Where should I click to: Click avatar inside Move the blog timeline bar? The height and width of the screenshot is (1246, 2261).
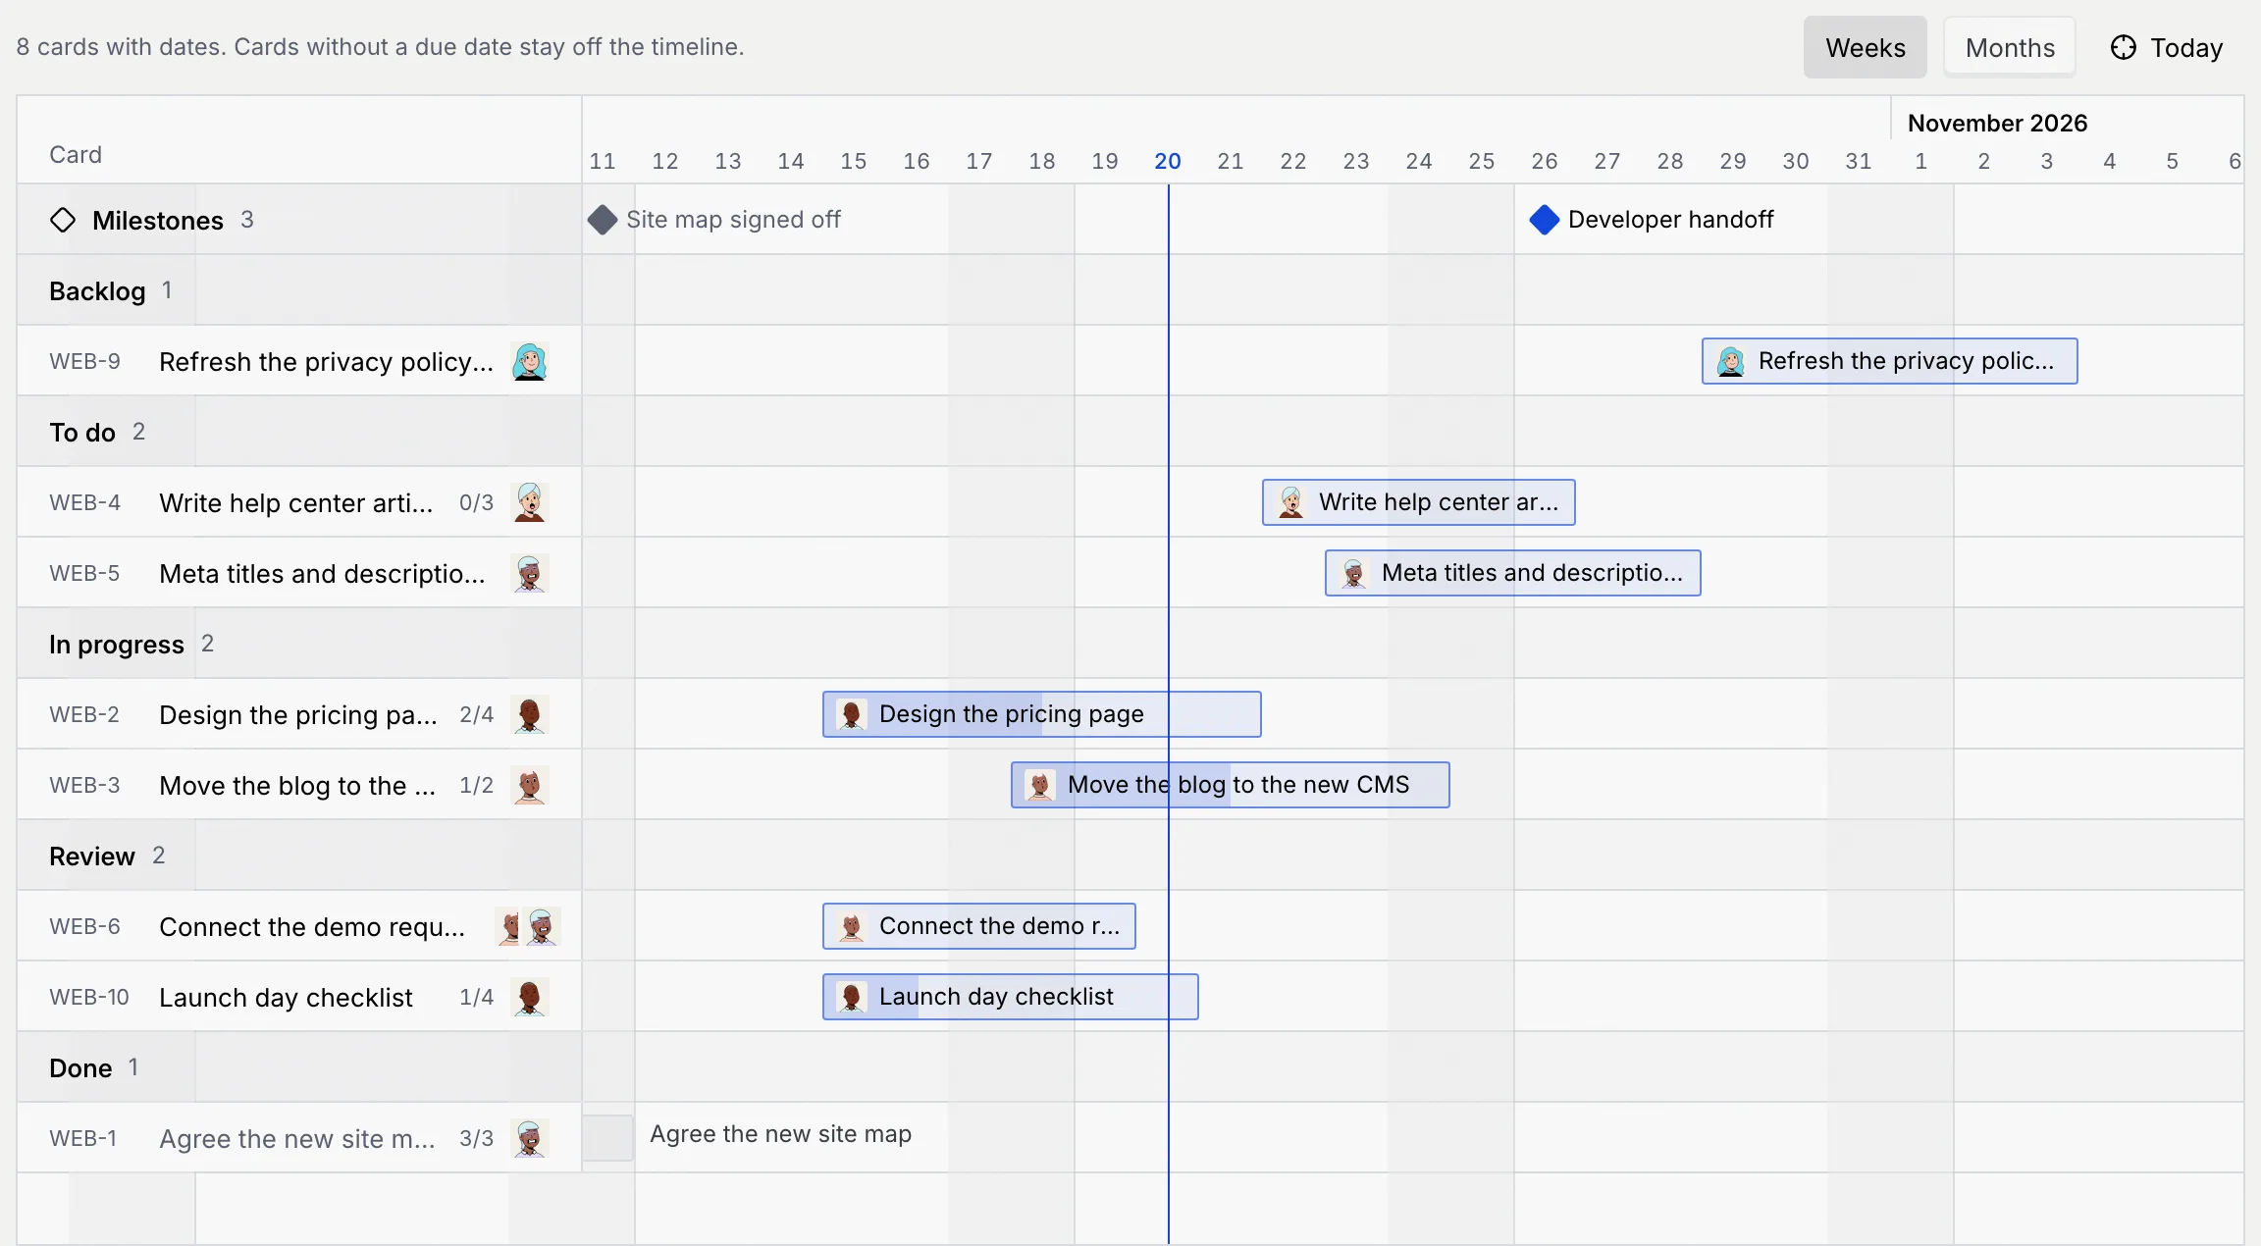[1040, 785]
